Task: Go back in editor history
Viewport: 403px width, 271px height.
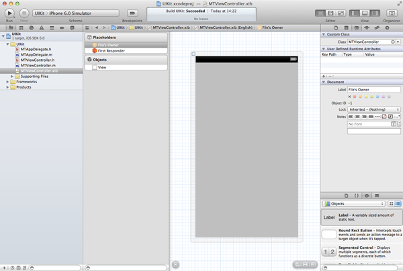Action: tap(97, 28)
